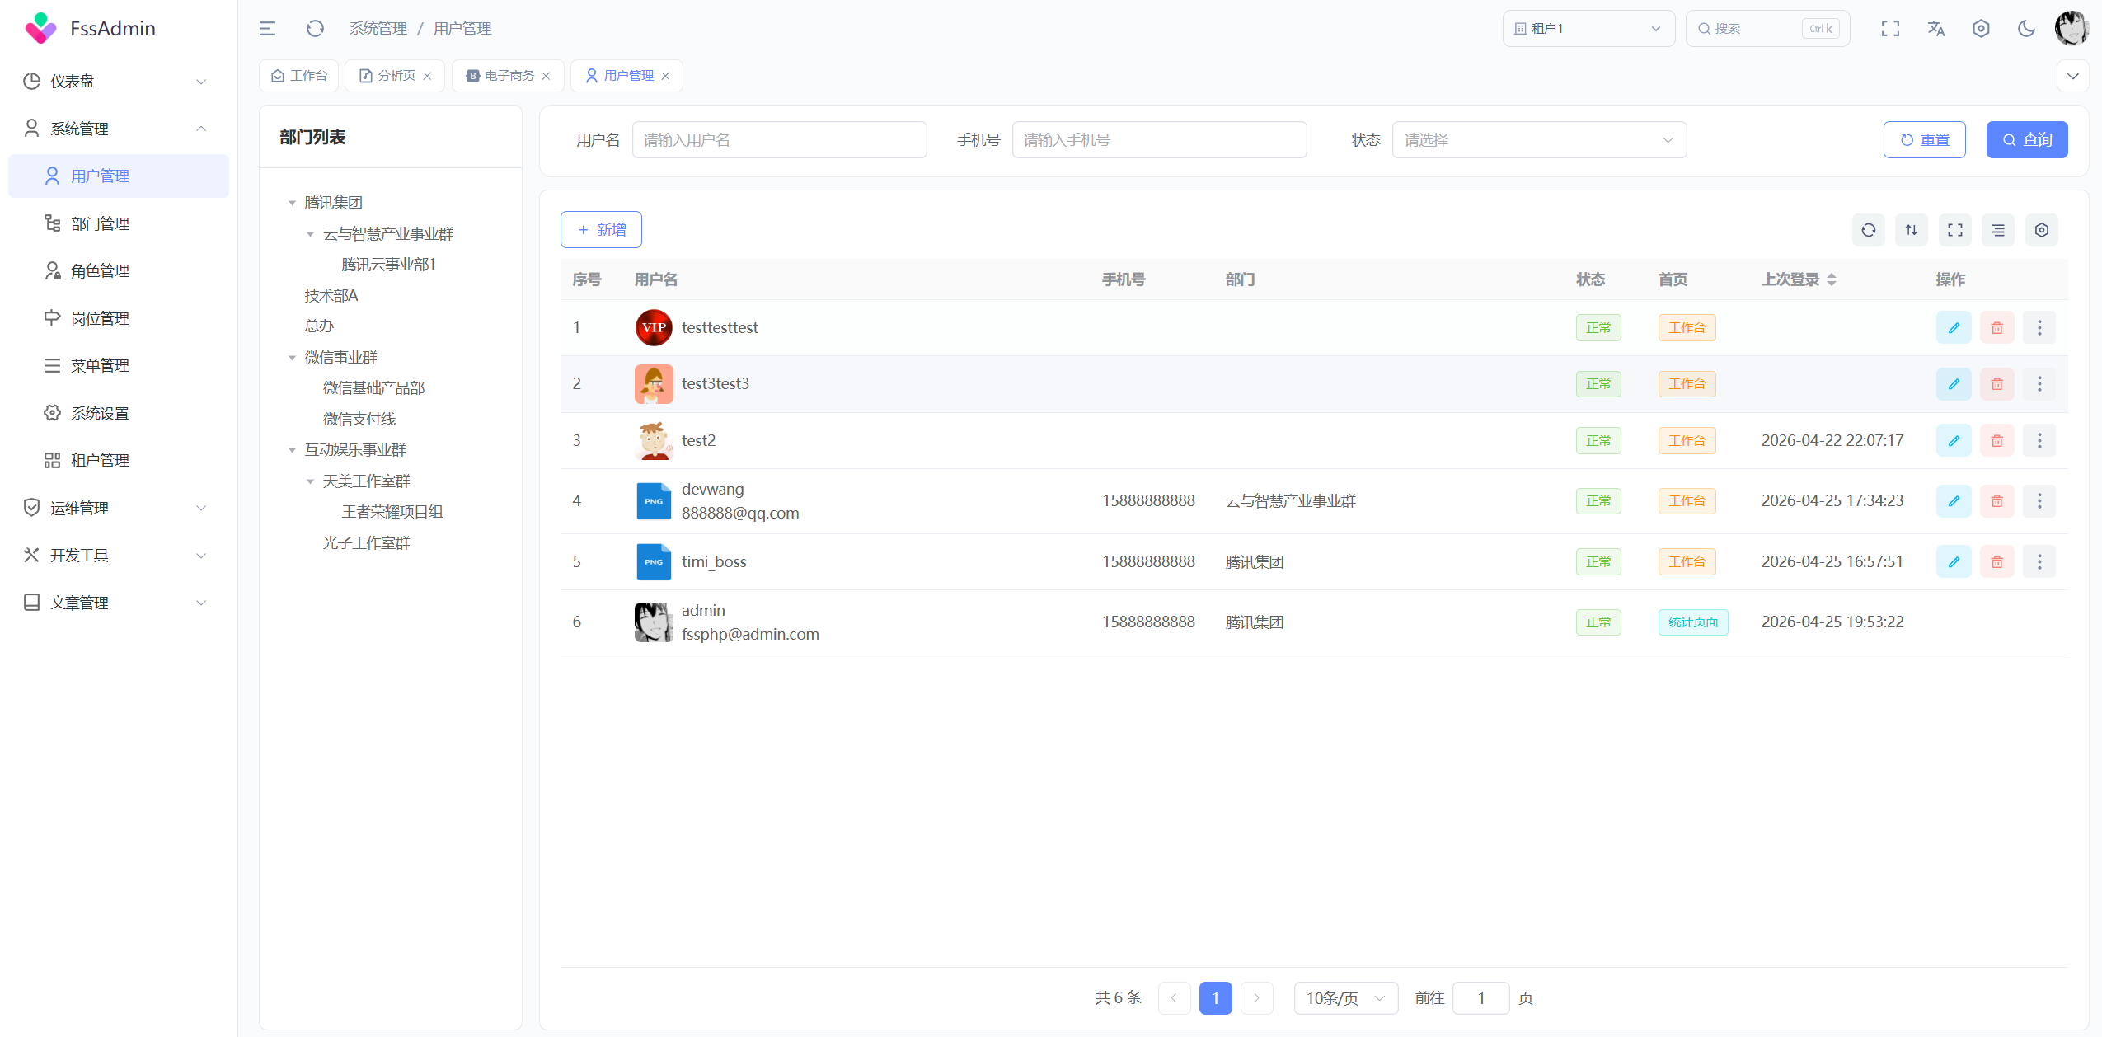Toggle sort on 上次登录 column
This screenshot has height=1037, width=2102.
pyautogui.click(x=1831, y=280)
